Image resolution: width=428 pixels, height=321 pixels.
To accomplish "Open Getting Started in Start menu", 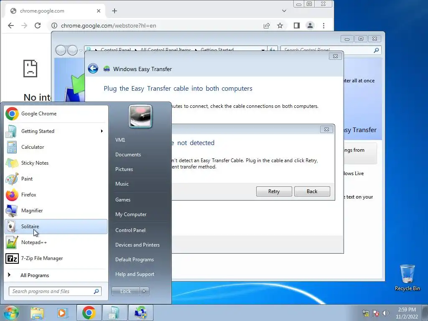I will 56,131.
